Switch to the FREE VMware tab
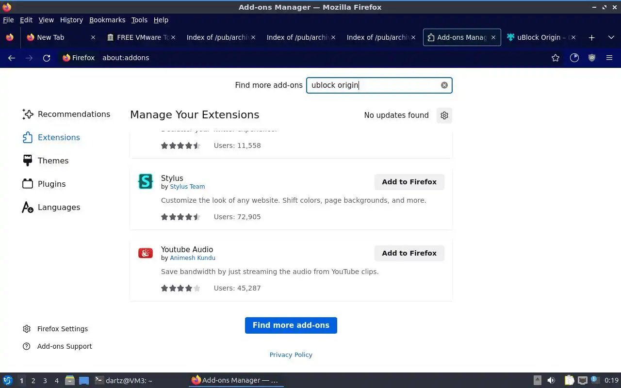This screenshot has height=388, width=621. (141, 37)
